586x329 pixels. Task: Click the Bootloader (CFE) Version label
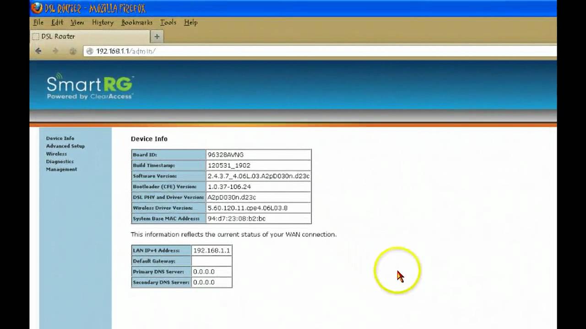pos(165,187)
